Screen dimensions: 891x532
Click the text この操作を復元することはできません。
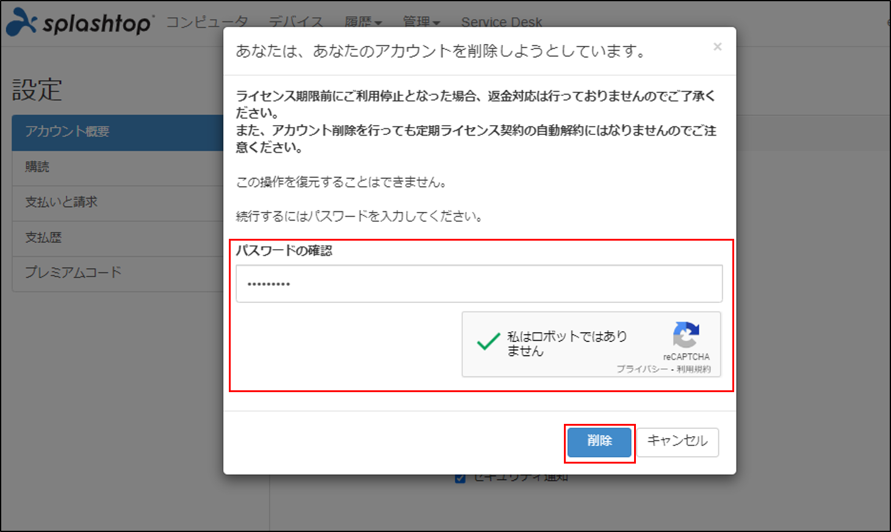(x=342, y=183)
